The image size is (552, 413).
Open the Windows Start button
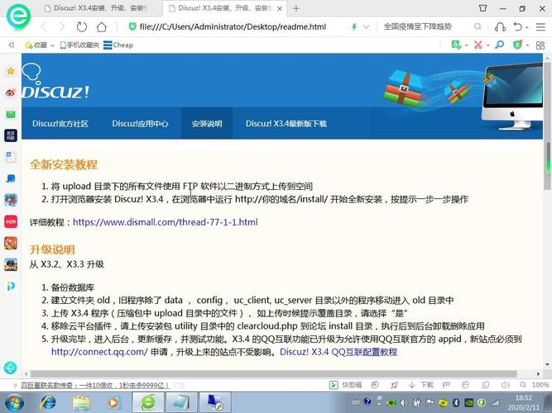[14, 402]
